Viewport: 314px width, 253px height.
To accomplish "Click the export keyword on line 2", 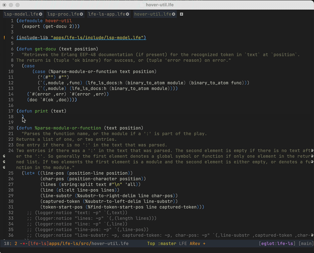I will [x=32, y=27].
